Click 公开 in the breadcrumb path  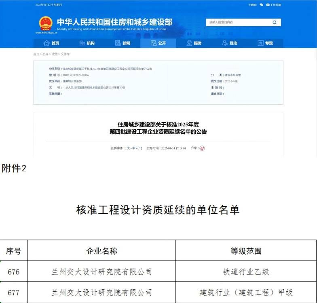(45, 54)
